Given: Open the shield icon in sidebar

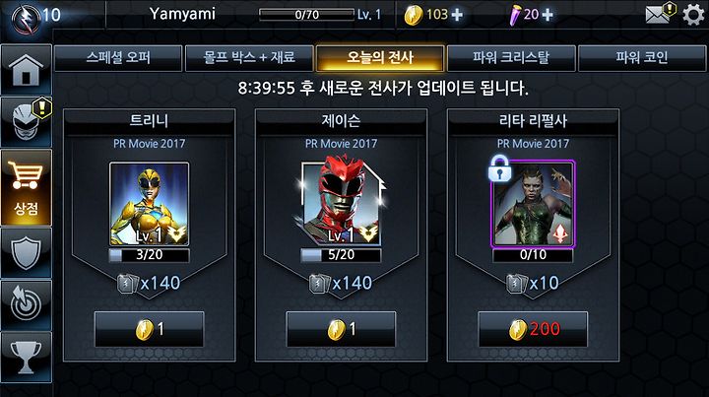Looking at the screenshot, I should (26, 253).
